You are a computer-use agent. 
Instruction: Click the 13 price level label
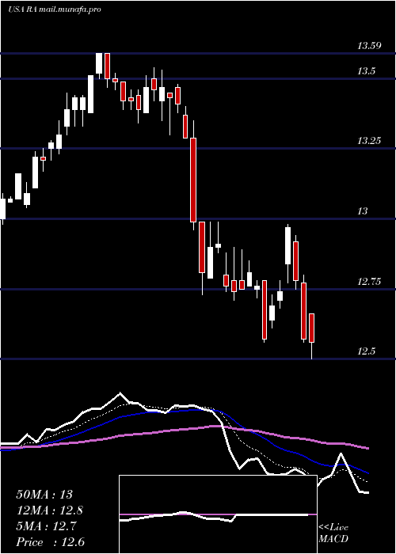[x=363, y=211]
